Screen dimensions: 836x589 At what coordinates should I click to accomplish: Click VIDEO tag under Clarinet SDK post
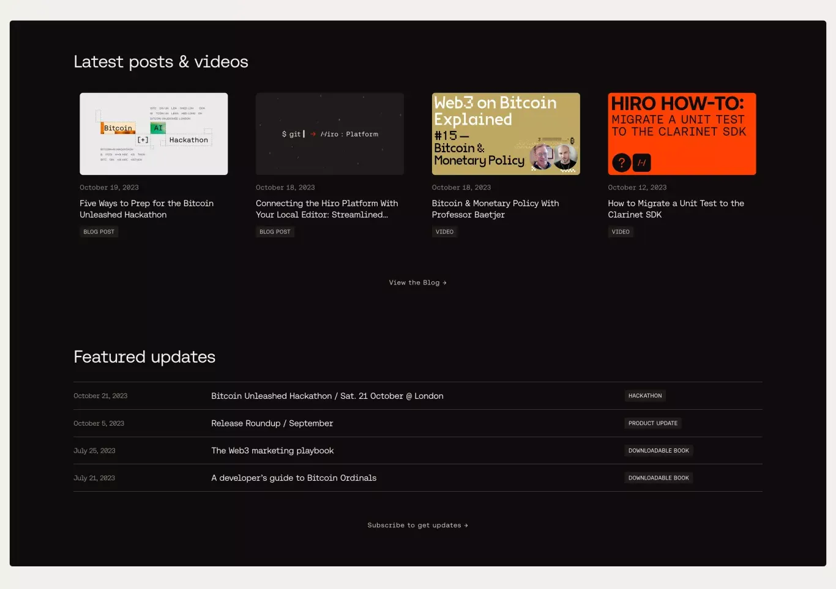coord(621,232)
